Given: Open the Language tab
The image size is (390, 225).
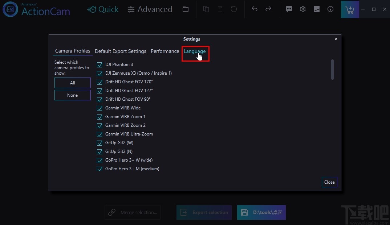Looking at the screenshot, I should (195, 51).
